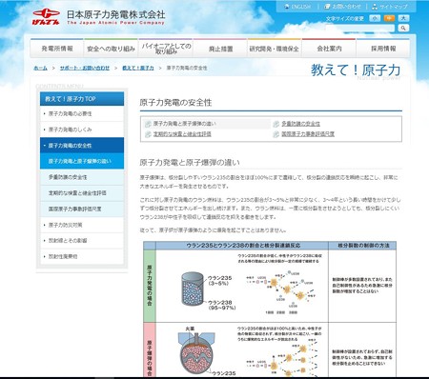Open 放射線とその影響 sidebar item

(82, 241)
